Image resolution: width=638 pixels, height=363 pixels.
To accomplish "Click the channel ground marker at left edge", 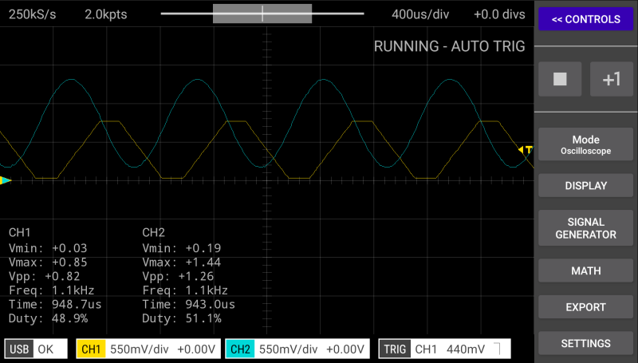I will tap(6, 180).
